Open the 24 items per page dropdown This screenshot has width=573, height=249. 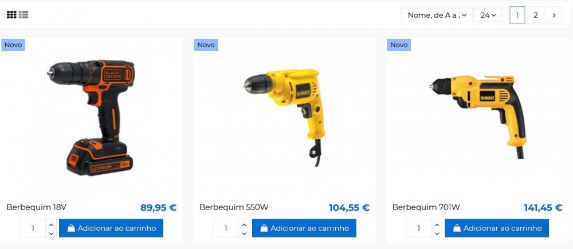488,15
